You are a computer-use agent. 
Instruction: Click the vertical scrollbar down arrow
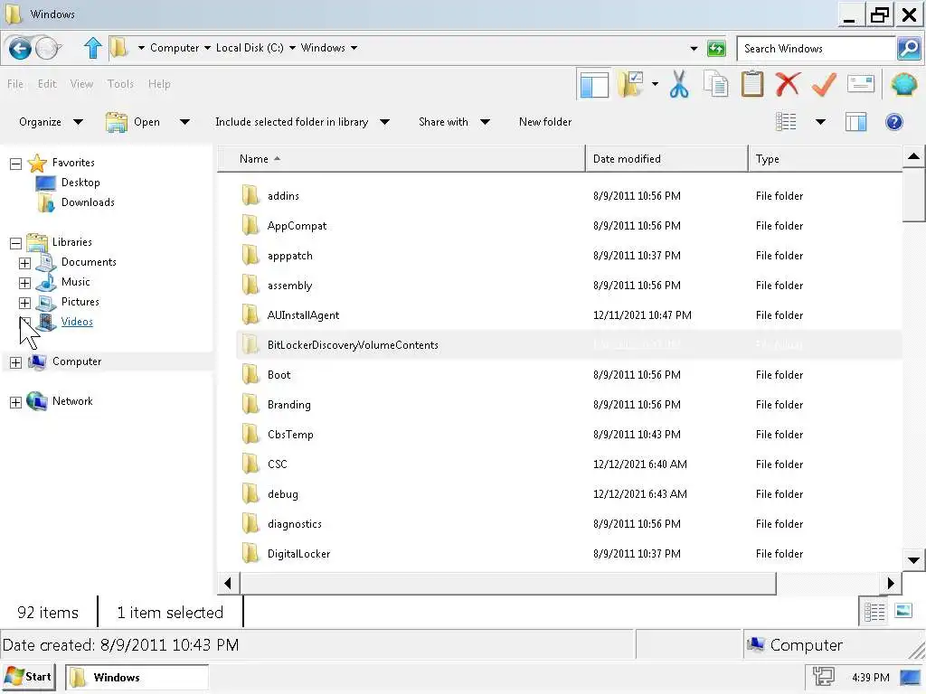pos(913,560)
